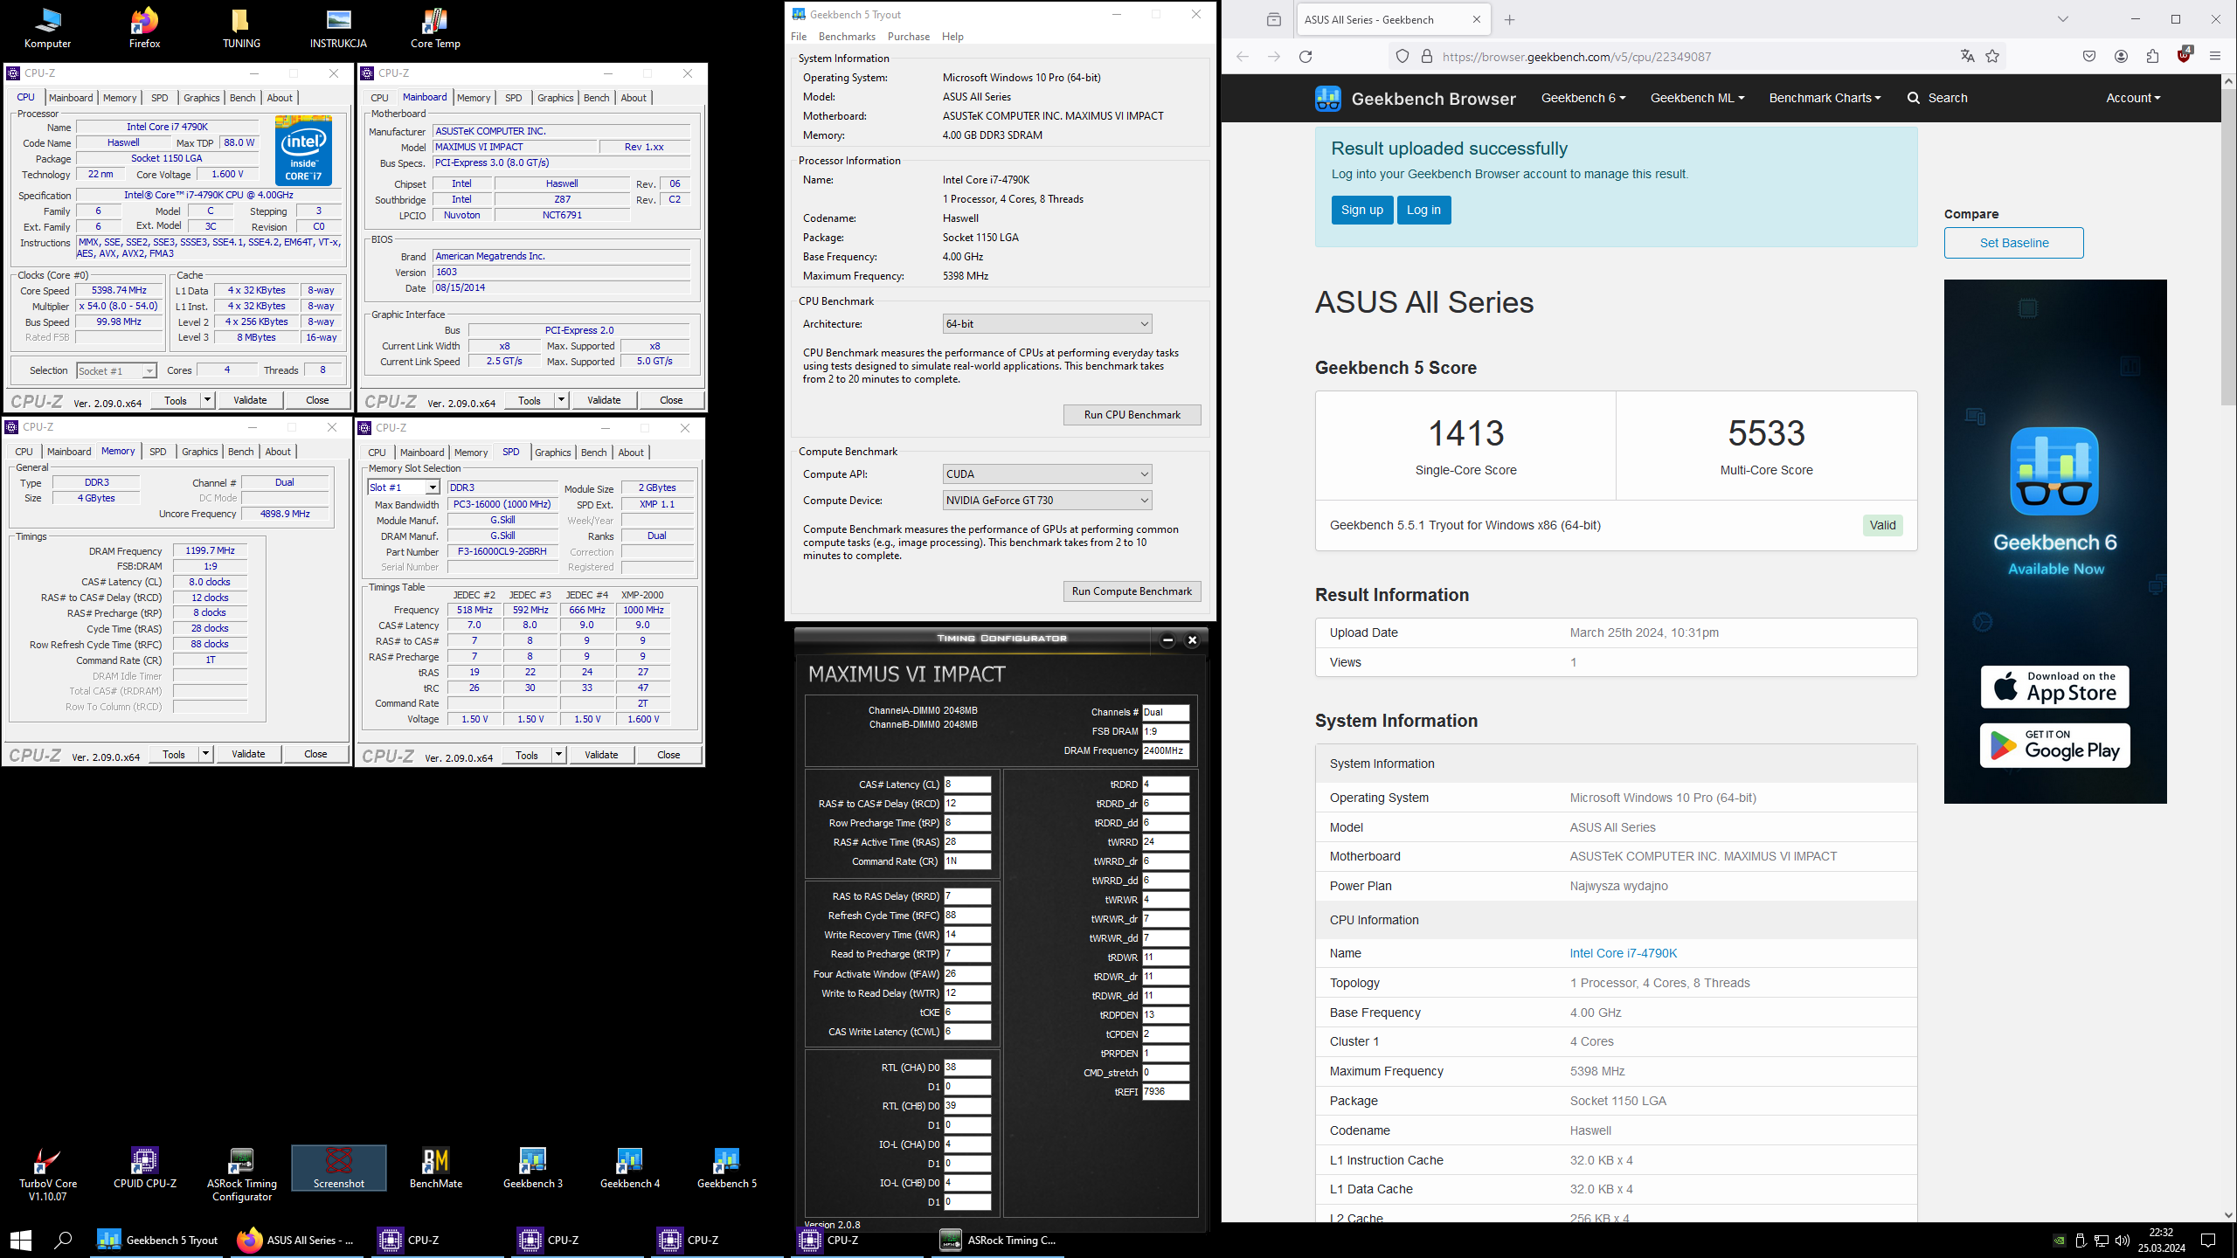Expand the Benchmark Charts nav menu
The image size is (2237, 1258).
[x=1825, y=99]
